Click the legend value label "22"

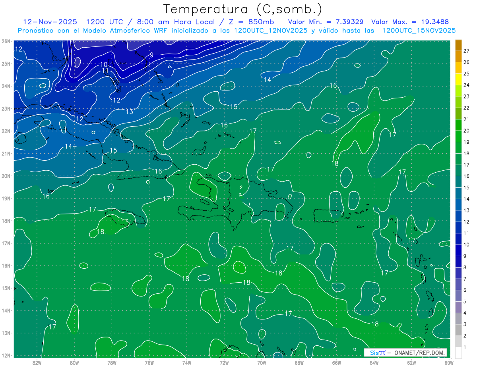click(x=466, y=108)
